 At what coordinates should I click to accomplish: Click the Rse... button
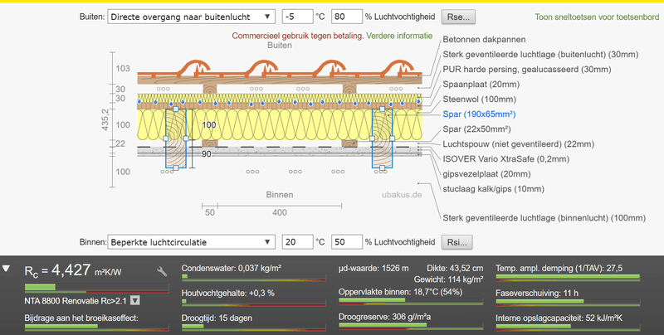(456, 16)
